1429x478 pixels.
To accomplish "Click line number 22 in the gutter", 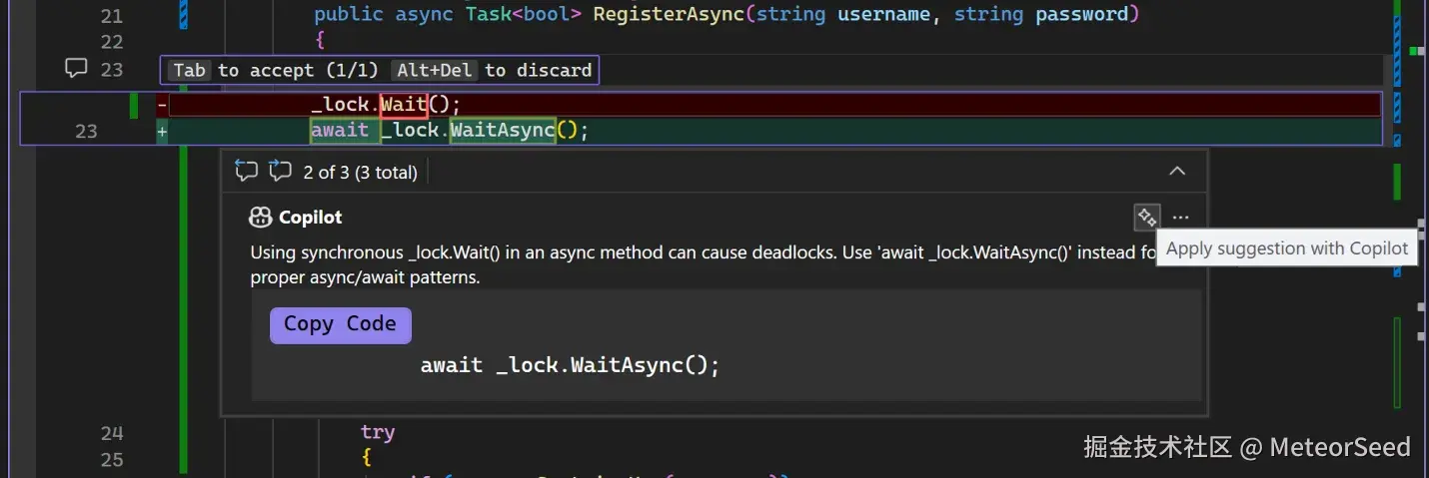I will (112, 42).
